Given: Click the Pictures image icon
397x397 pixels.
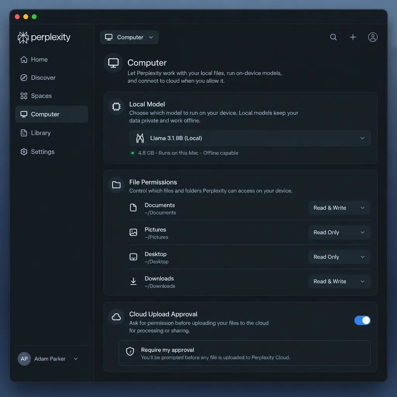Looking at the screenshot, I should tap(133, 232).
